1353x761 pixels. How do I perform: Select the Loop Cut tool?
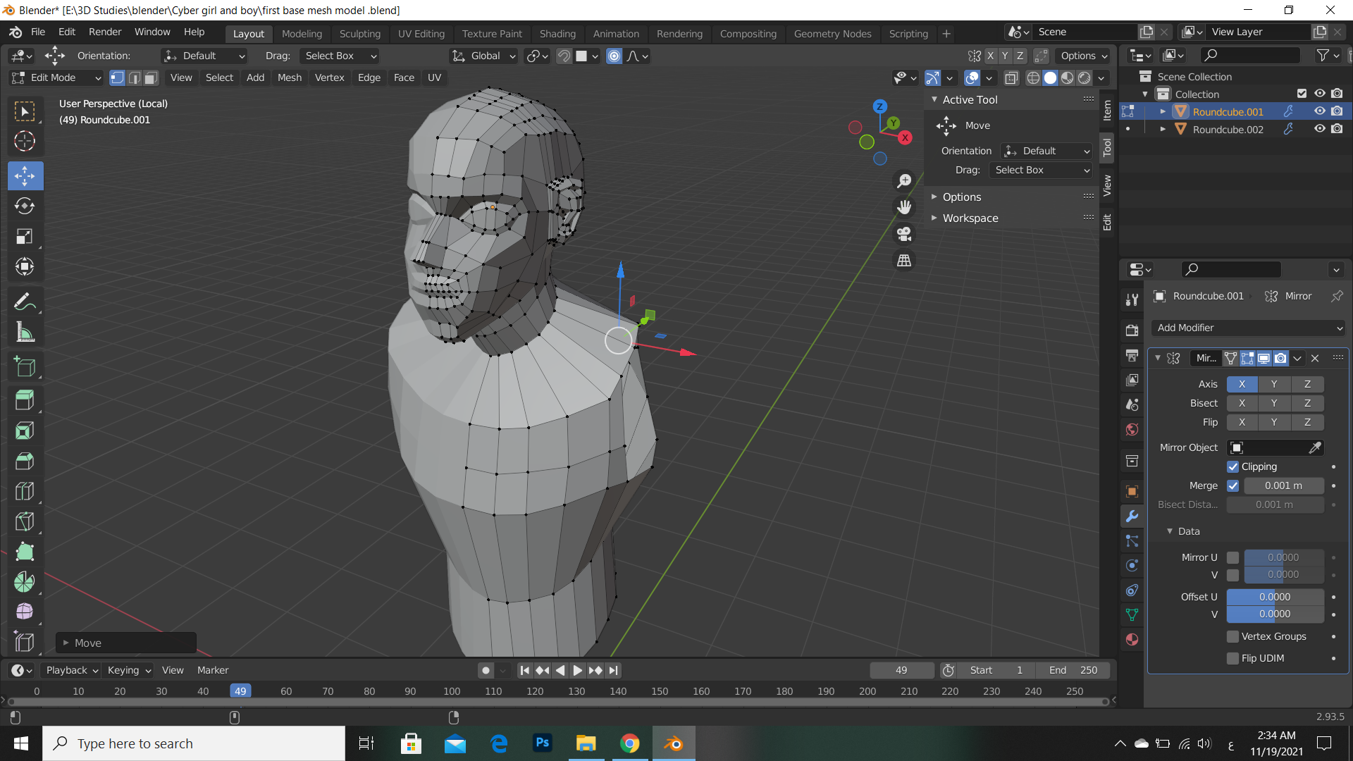coord(25,491)
